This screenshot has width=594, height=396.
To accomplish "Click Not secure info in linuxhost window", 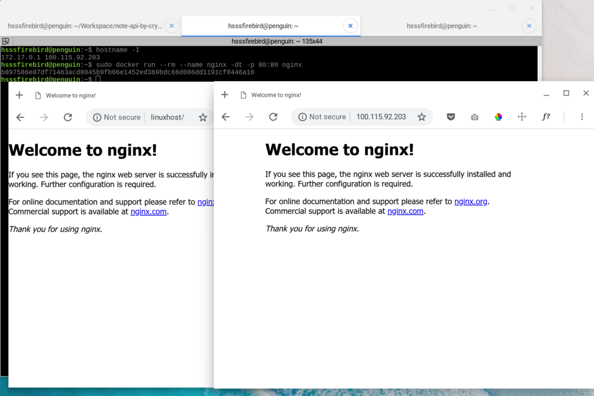I will tap(117, 117).
